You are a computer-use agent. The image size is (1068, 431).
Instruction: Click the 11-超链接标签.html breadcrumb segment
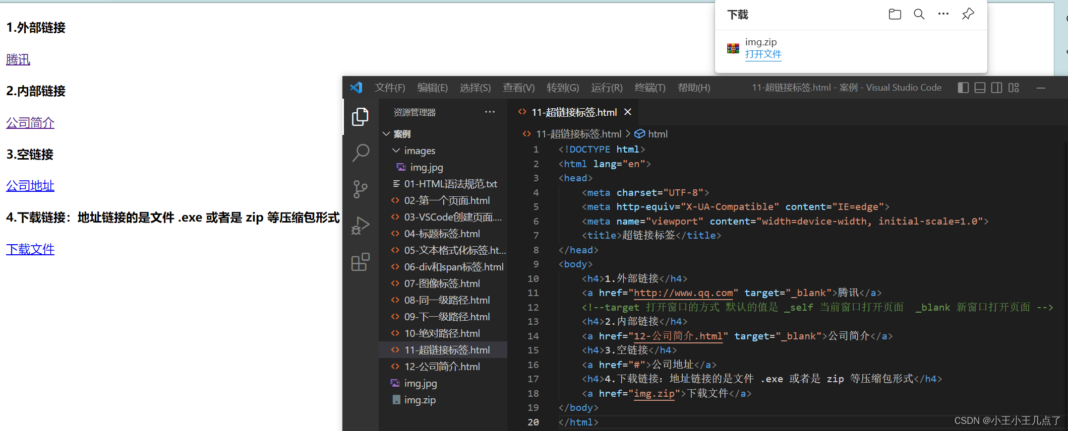point(578,134)
